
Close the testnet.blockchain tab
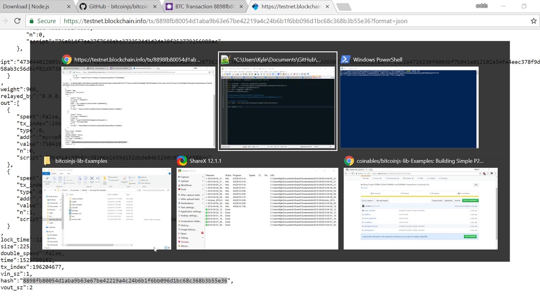pos(327,7)
